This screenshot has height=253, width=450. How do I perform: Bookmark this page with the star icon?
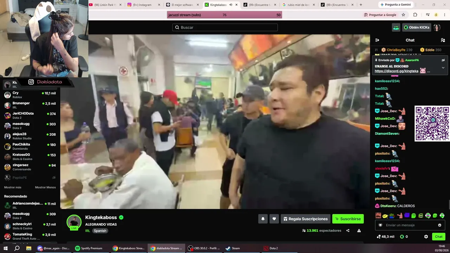point(403,15)
